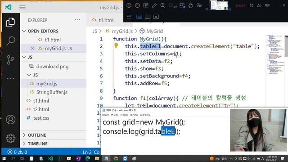Open Windows taskbar search
The height and width of the screenshot is (162, 288).
tap(13, 158)
